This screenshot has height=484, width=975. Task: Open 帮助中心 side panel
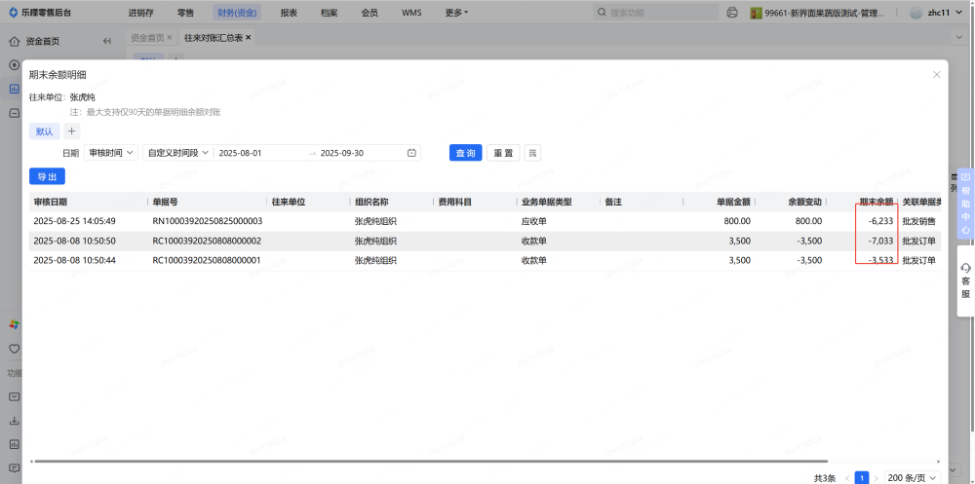click(965, 204)
